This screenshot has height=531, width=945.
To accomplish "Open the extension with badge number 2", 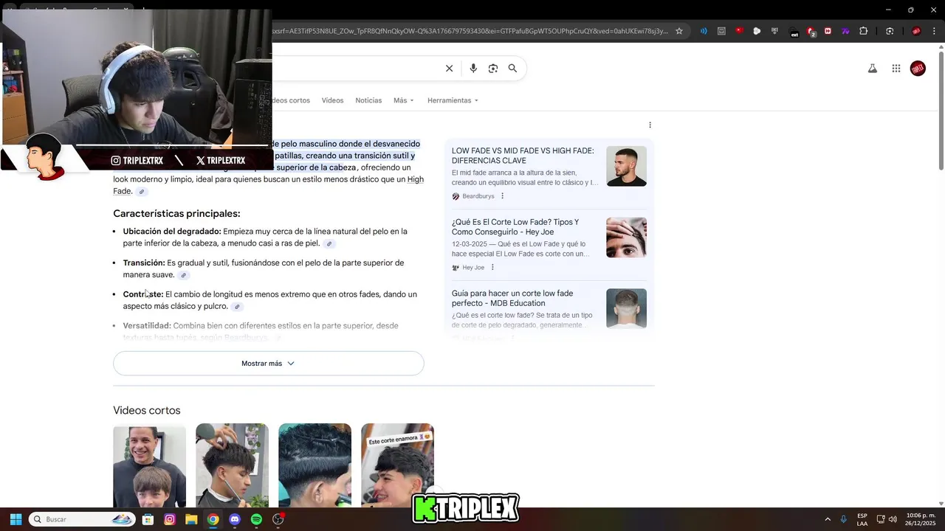I will (811, 32).
